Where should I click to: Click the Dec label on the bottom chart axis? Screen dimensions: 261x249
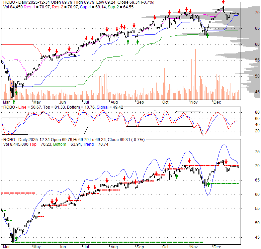point(217,247)
